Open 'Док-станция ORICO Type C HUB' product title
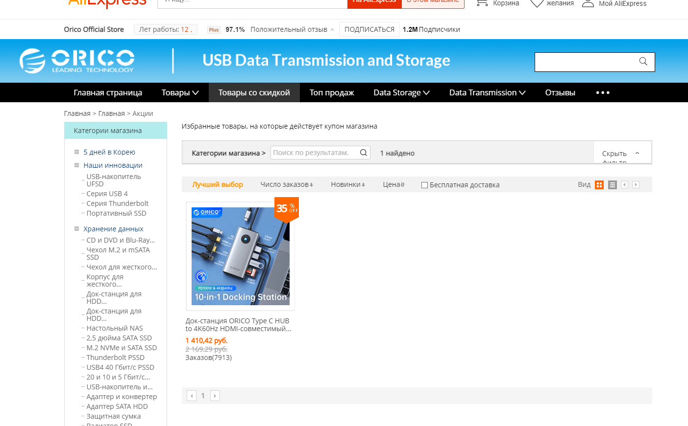Viewport: 688px width, 426px height. [238, 325]
